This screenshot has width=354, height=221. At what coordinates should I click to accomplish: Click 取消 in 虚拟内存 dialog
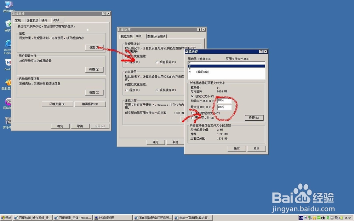coord(256,149)
